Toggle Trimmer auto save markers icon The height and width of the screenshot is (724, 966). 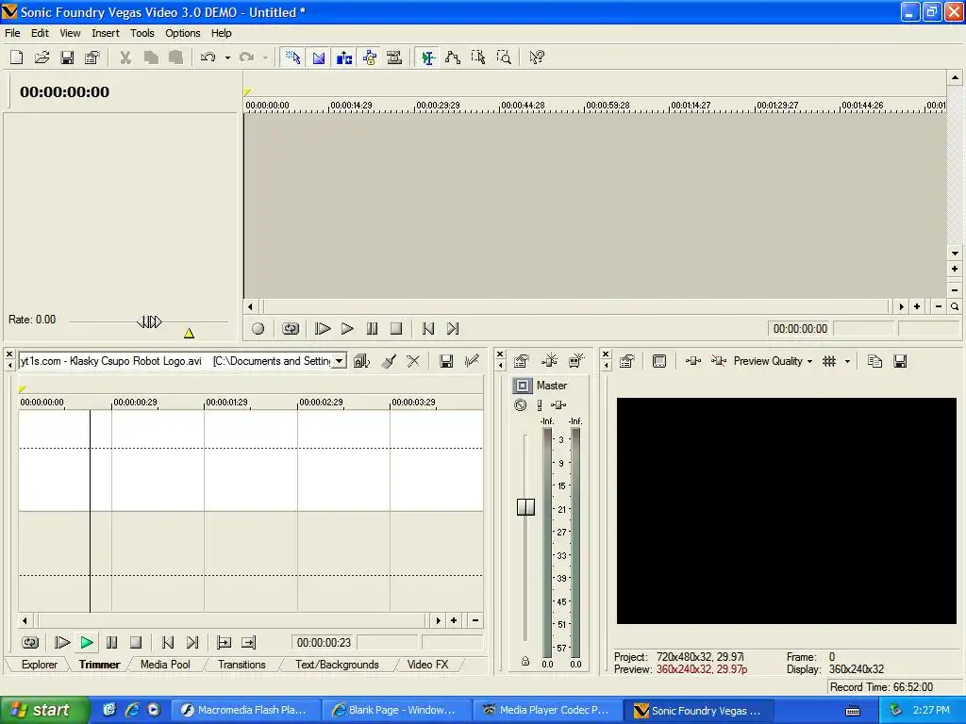click(472, 361)
